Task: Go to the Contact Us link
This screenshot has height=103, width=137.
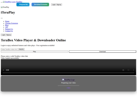Action: (x=9, y=31)
